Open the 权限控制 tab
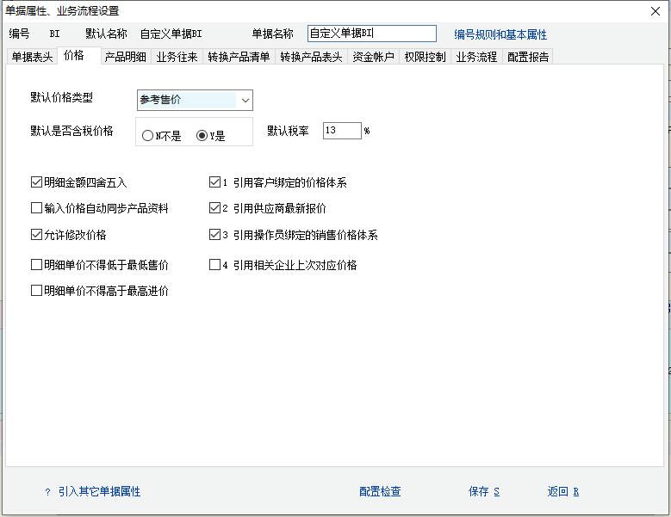Viewport: 671px width, 517px height. [425, 57]
